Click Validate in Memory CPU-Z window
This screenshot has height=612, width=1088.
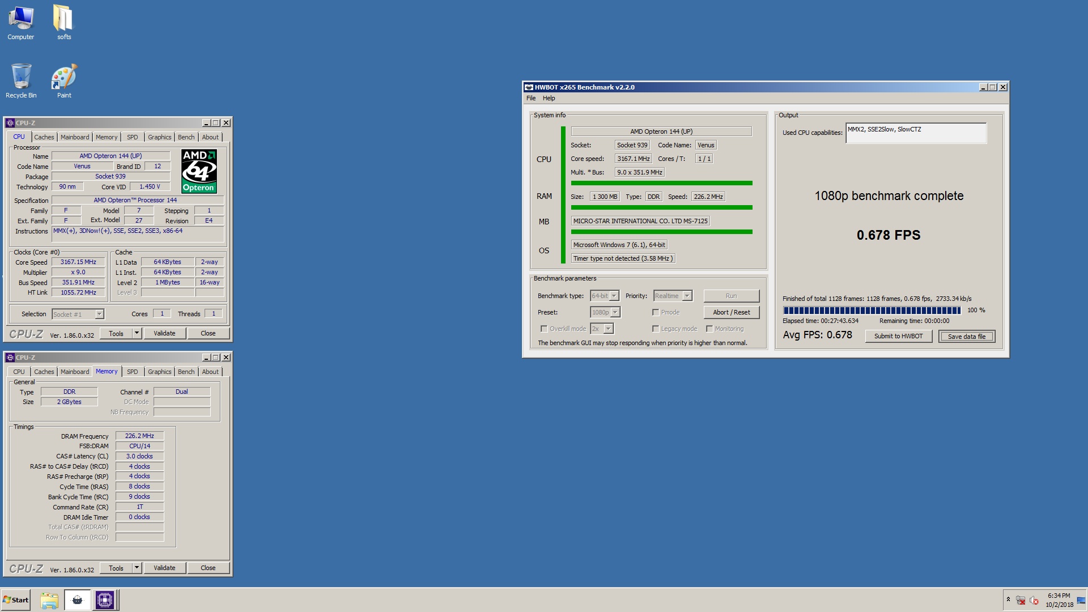tap(164, 568)
